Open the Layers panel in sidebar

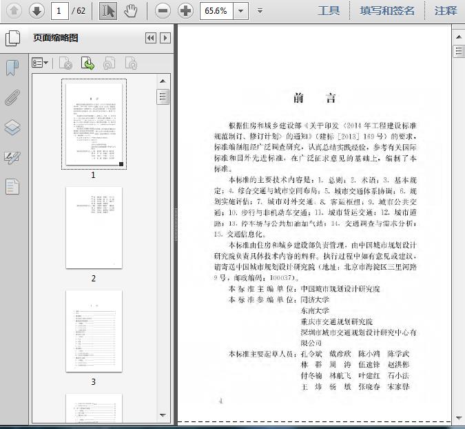point(12,128)
